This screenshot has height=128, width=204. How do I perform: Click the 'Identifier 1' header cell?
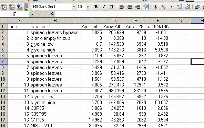55,26
